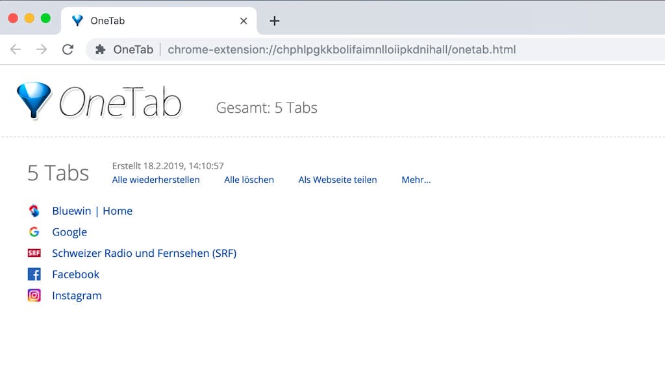Go forward in browser history
Image resolution: width=665 pixels, height=373 pixels.
42,49
